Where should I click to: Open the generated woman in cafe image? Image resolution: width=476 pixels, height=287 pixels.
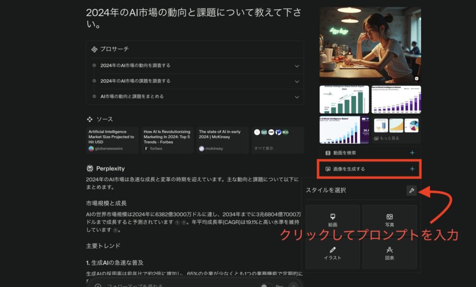tap(370, 45)
